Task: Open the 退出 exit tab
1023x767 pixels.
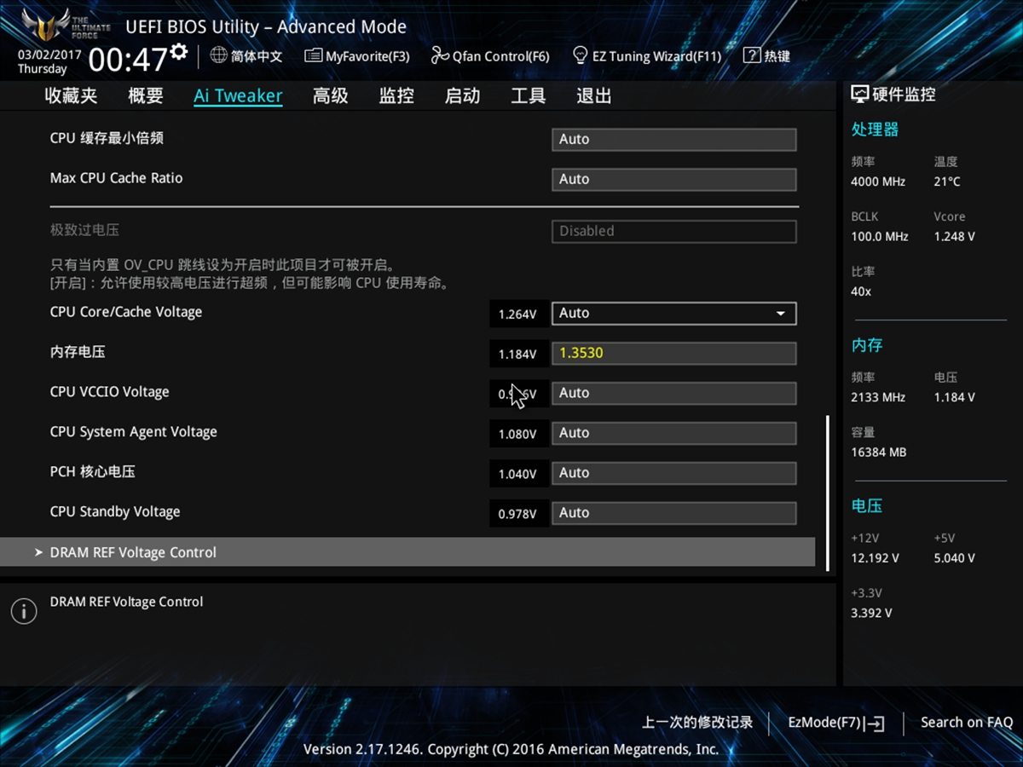Action: (593, 95)
